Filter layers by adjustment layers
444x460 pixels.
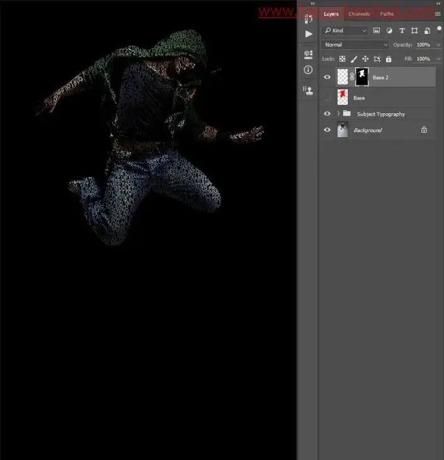click(389, 30)
